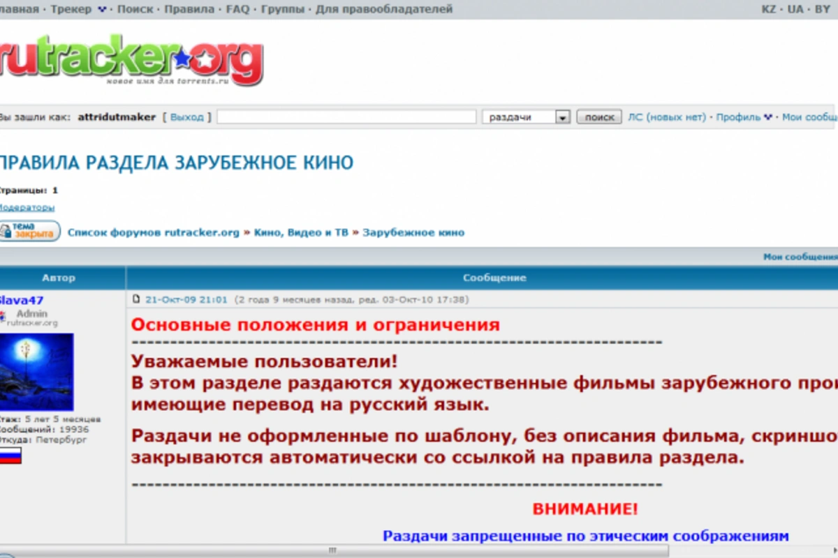The image size is (838, 558).
Task: Open the author's profile name link in post
Action: pyautogui.click(x=21, y=300)
